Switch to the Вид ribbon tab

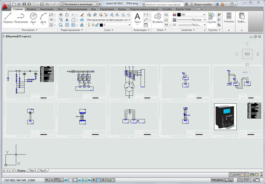click(x=93, y=9)
